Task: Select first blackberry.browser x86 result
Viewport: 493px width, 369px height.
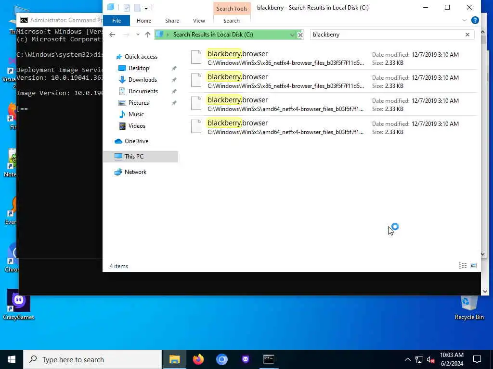Action: (333, 58)
